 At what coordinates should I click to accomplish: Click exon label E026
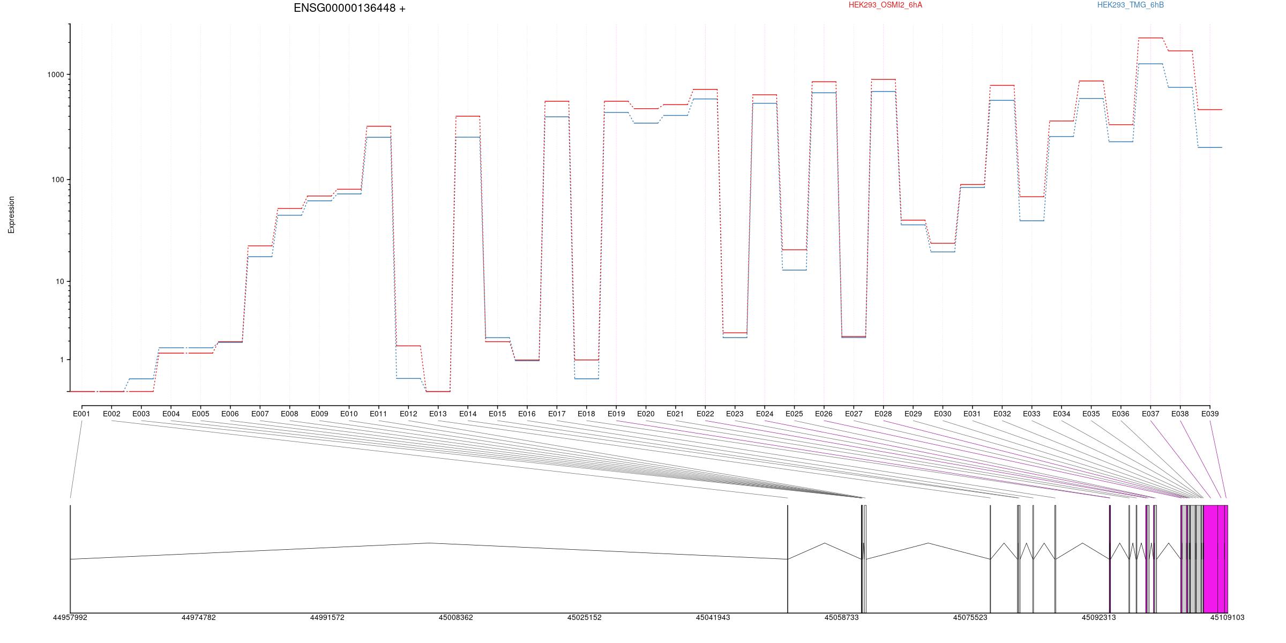click(x=824, y=414)
